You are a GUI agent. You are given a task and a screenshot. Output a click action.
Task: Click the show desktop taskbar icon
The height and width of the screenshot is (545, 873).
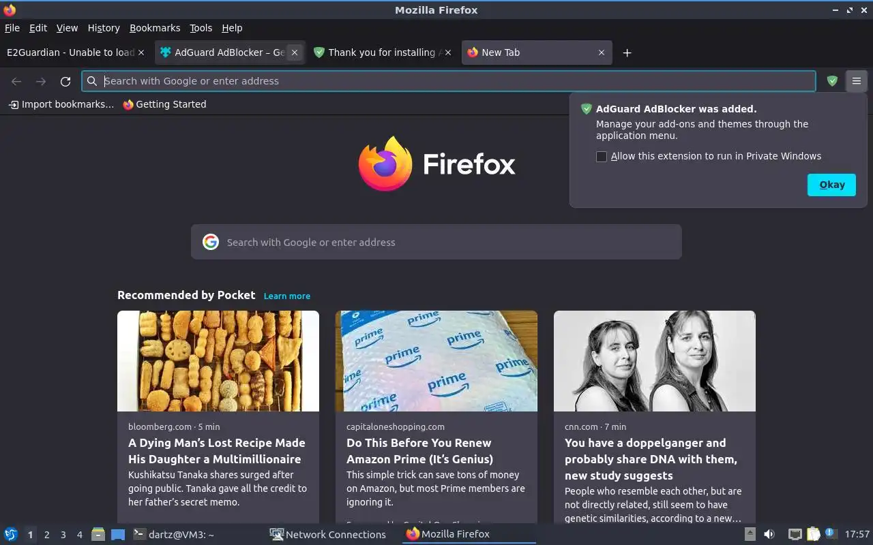(118, 534)
